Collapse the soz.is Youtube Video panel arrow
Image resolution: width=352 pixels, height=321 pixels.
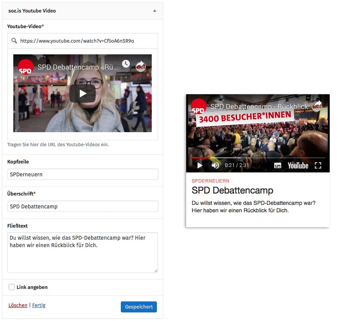(154, 11)
